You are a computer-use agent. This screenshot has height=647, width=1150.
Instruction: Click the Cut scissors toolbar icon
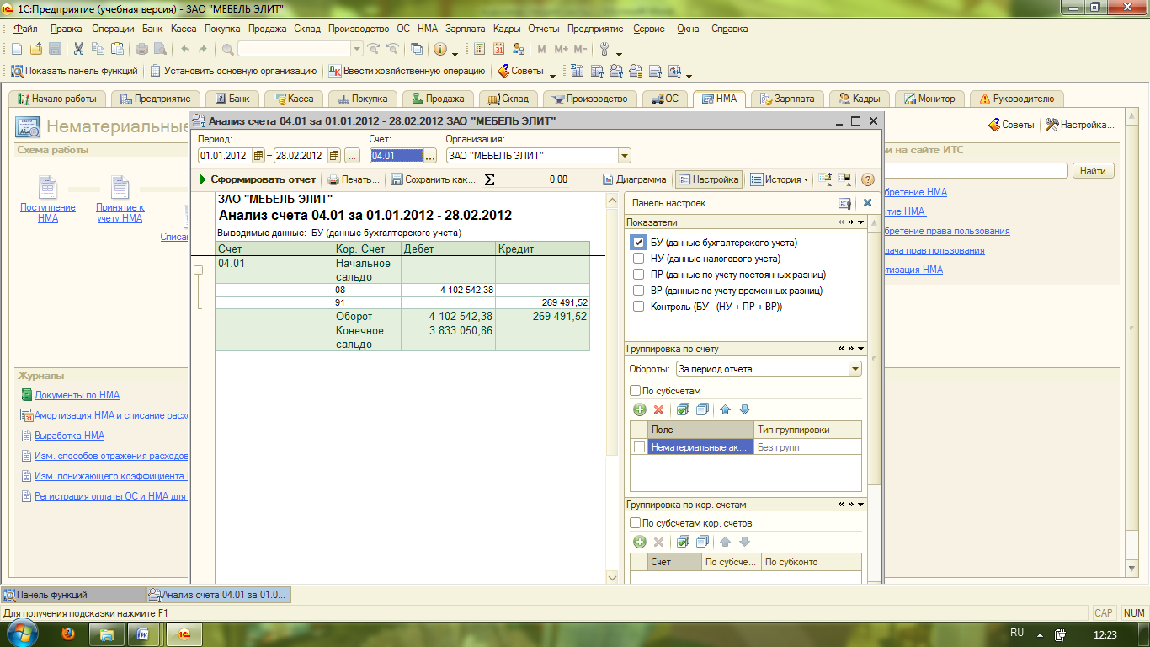pos(78,49)
